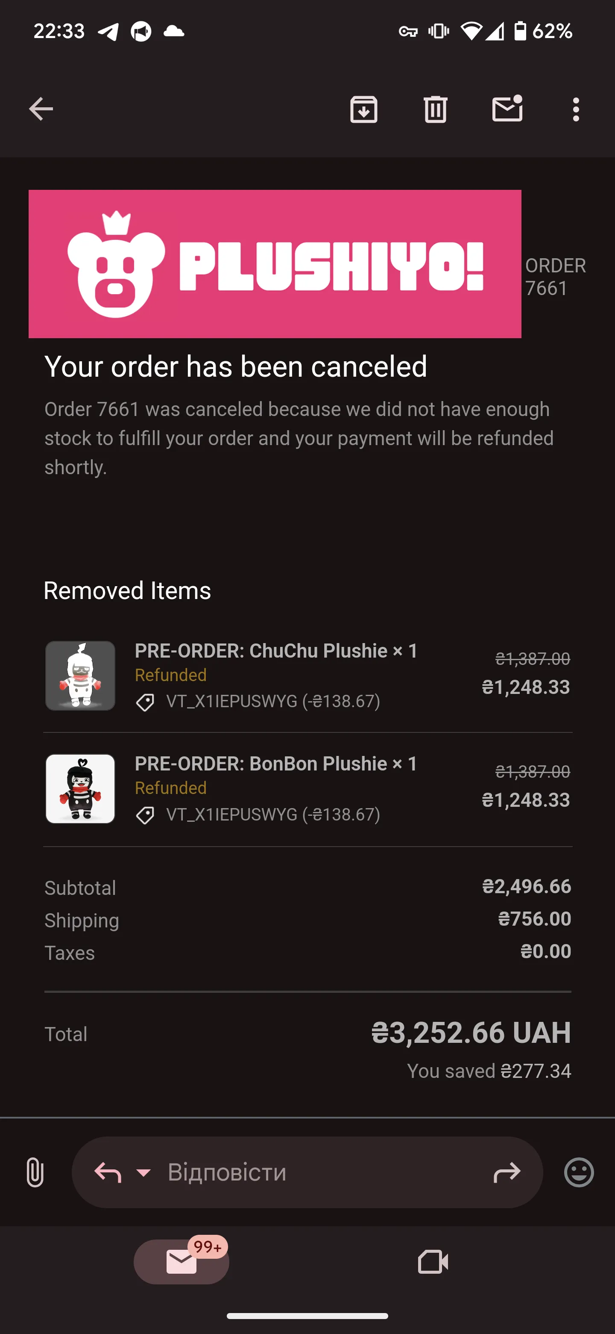Go back to the inbox
This screenshot has width=615, height=1334.
pos(41,109)
